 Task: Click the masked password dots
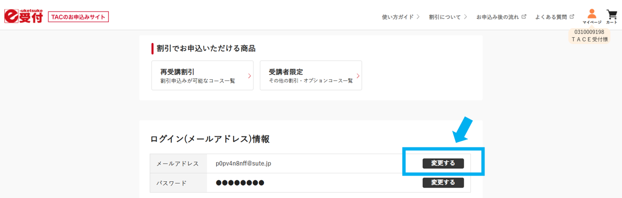coord(240,183)
